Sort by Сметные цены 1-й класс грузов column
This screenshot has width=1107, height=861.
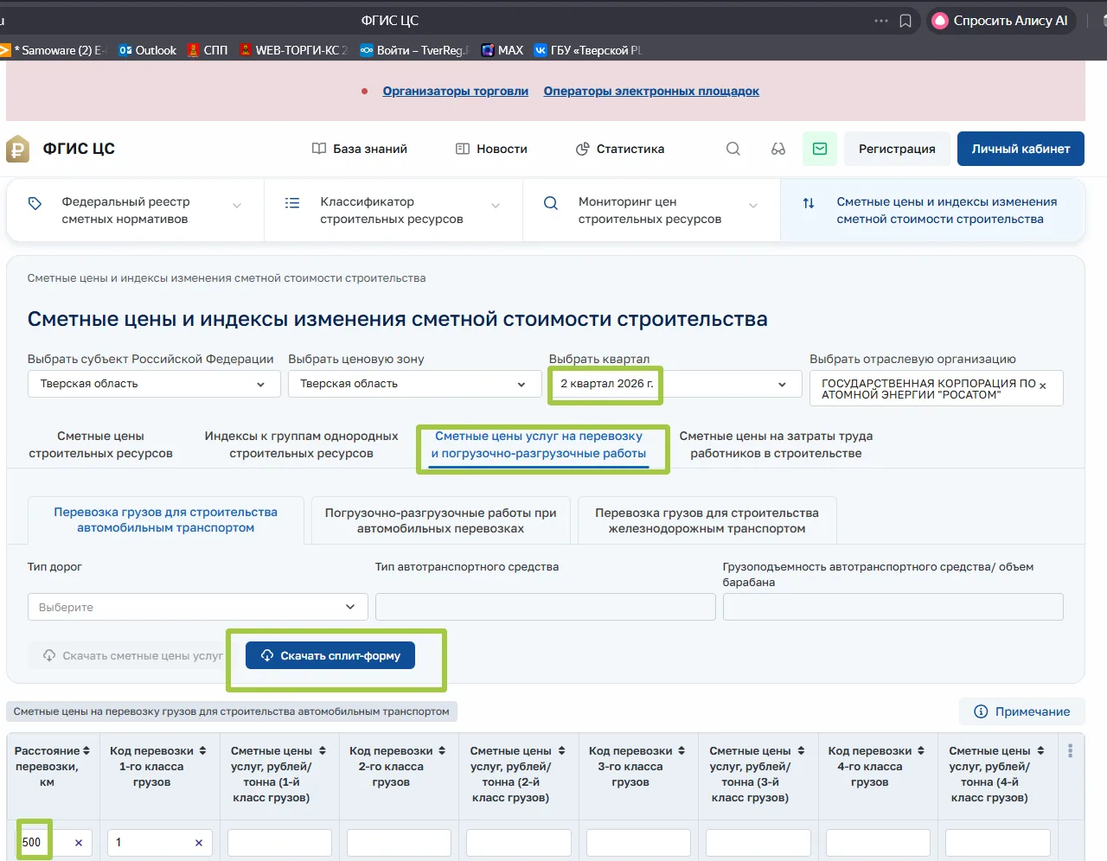(322, 750)
